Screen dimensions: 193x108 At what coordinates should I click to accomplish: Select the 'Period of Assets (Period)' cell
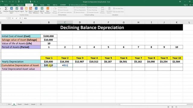point(21,47)
